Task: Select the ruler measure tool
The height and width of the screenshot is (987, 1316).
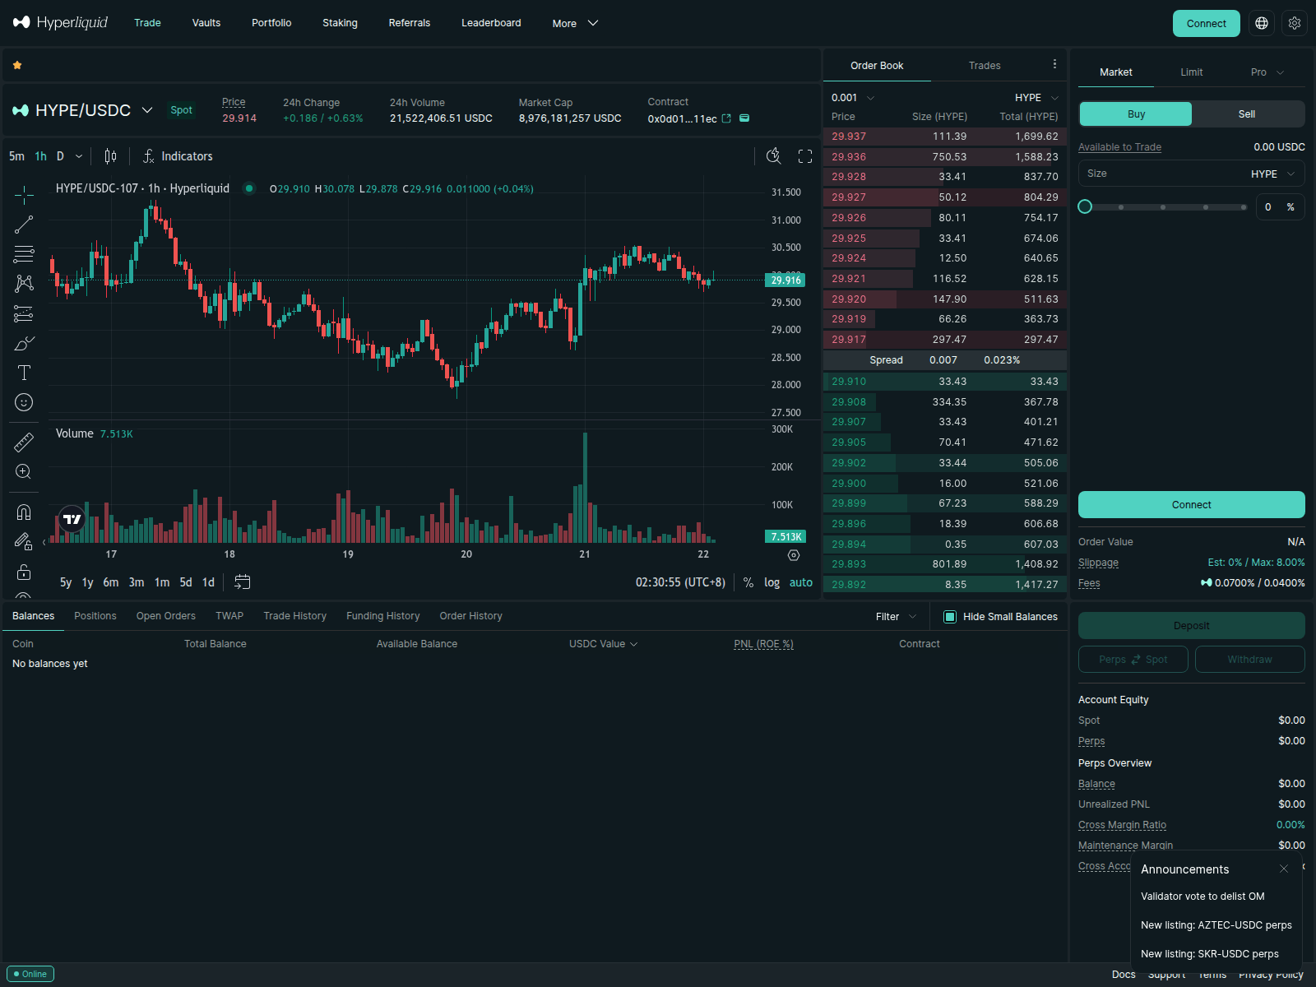Action: coord(24,443)
